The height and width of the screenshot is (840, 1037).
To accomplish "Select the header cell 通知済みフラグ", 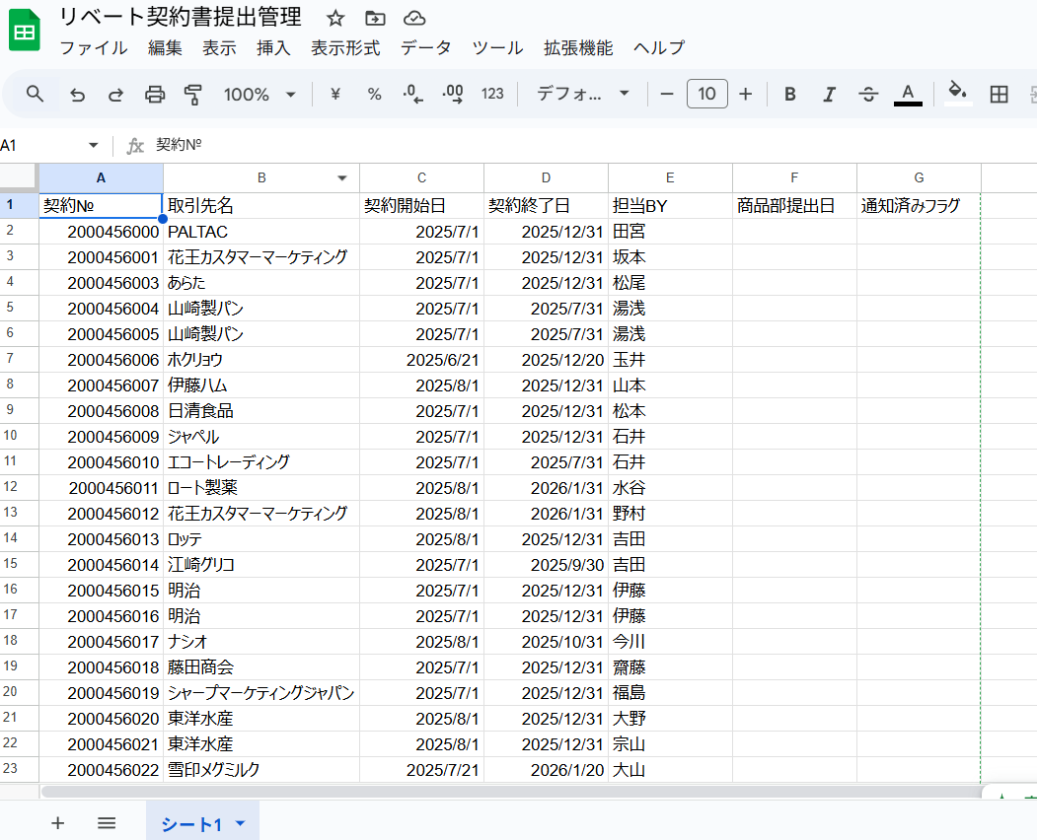I will click(919, 205).
